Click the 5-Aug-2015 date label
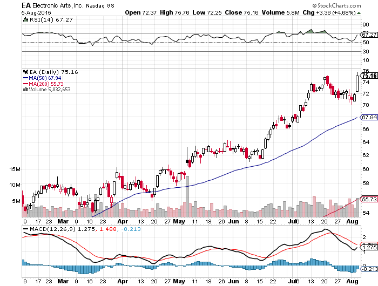This screenshot has width=378, height=286. (x=36, y=13)
